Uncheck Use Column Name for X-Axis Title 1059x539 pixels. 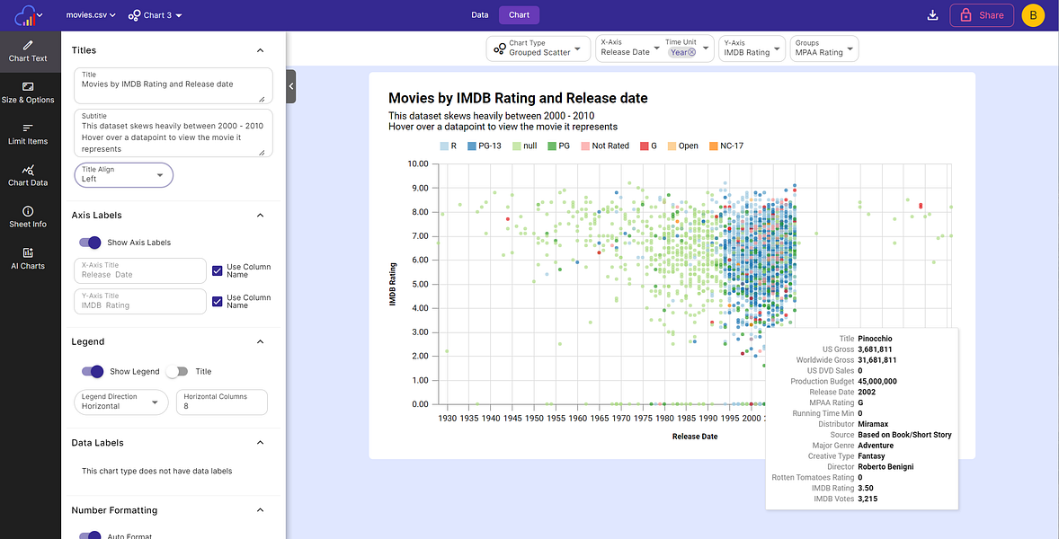click(x=217, y=270)
